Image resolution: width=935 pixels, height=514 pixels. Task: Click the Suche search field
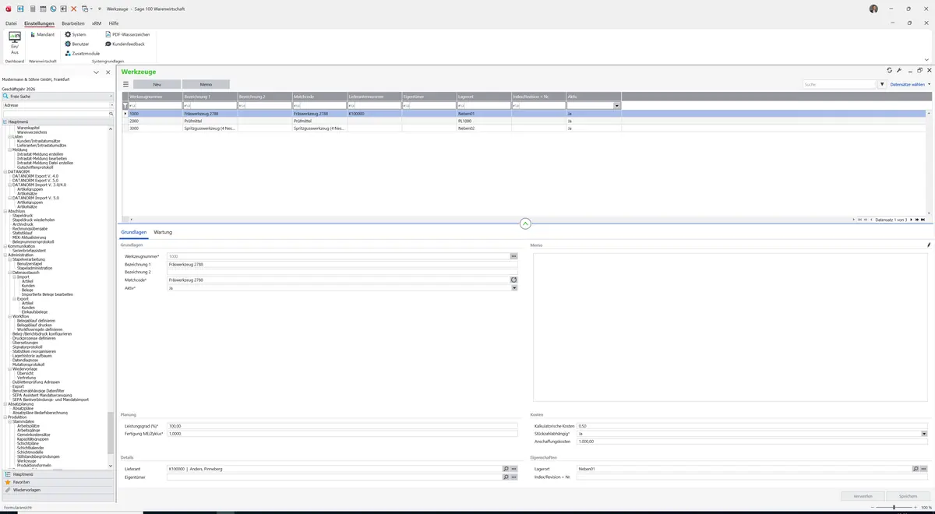pos(840,84)
